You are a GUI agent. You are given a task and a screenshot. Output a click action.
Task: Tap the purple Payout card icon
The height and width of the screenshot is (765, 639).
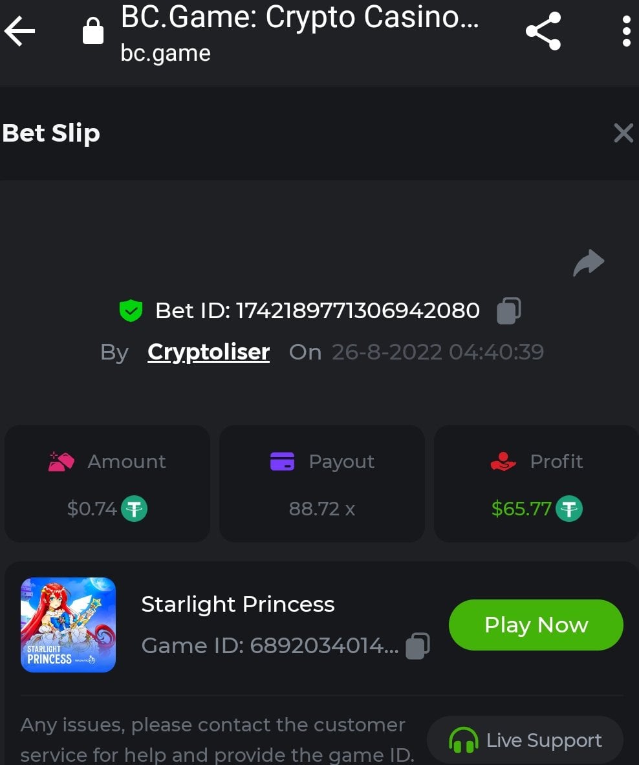282,462
